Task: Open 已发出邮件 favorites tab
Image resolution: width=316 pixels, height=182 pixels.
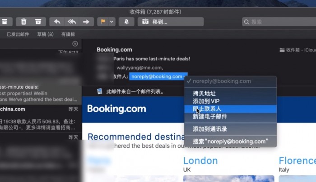Action: coord(18,34)
